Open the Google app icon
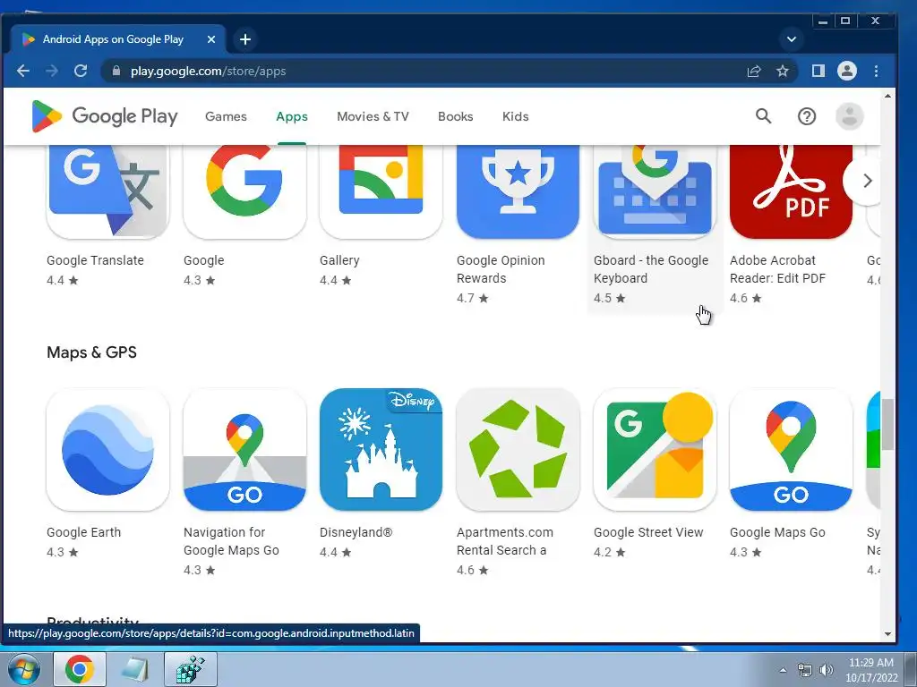 click(244, 191)
